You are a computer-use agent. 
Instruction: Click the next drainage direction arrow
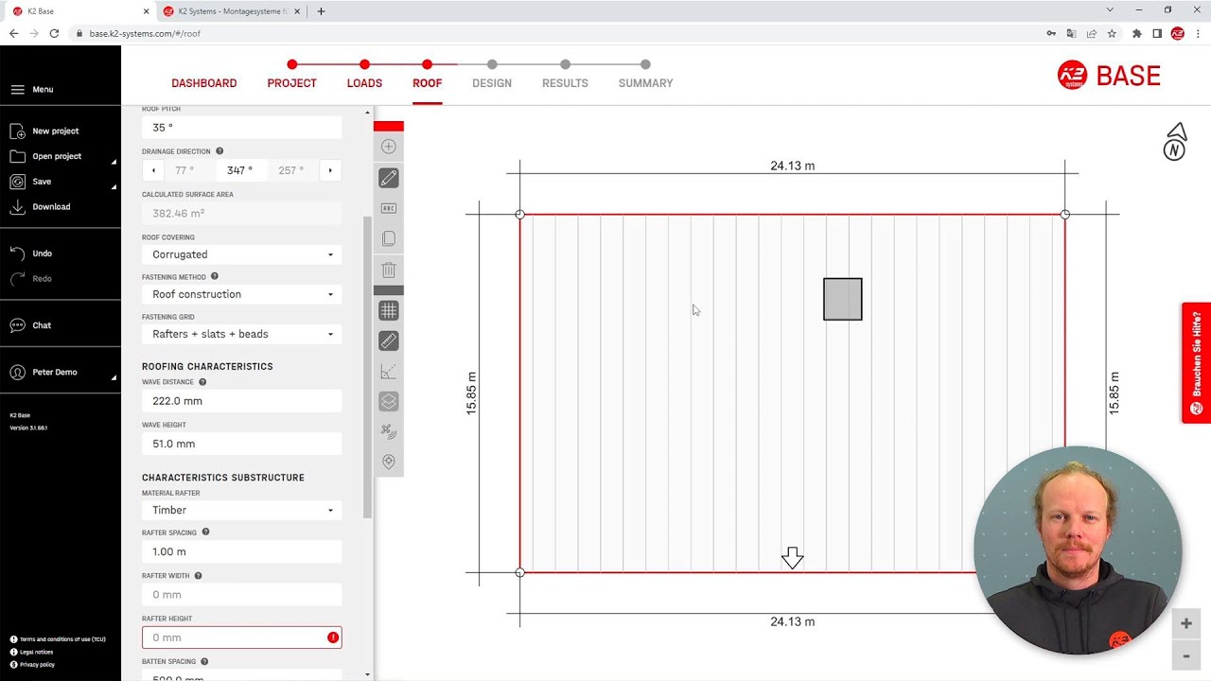330,170
